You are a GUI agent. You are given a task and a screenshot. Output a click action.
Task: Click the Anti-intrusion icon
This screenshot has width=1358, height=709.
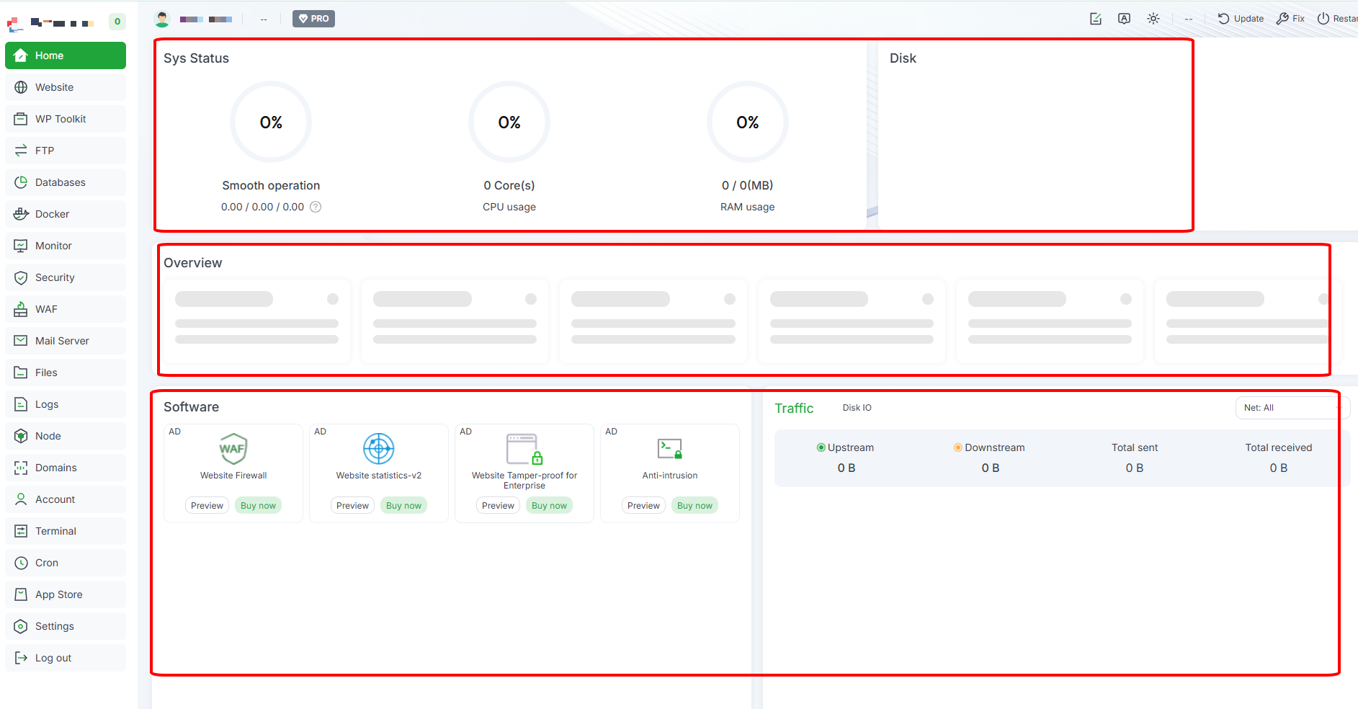(x=670, y=449)
